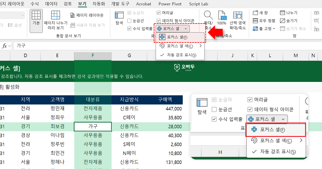This screenshot has width=322, height=169.
Task: Select column G header
Action: (129, 56)
